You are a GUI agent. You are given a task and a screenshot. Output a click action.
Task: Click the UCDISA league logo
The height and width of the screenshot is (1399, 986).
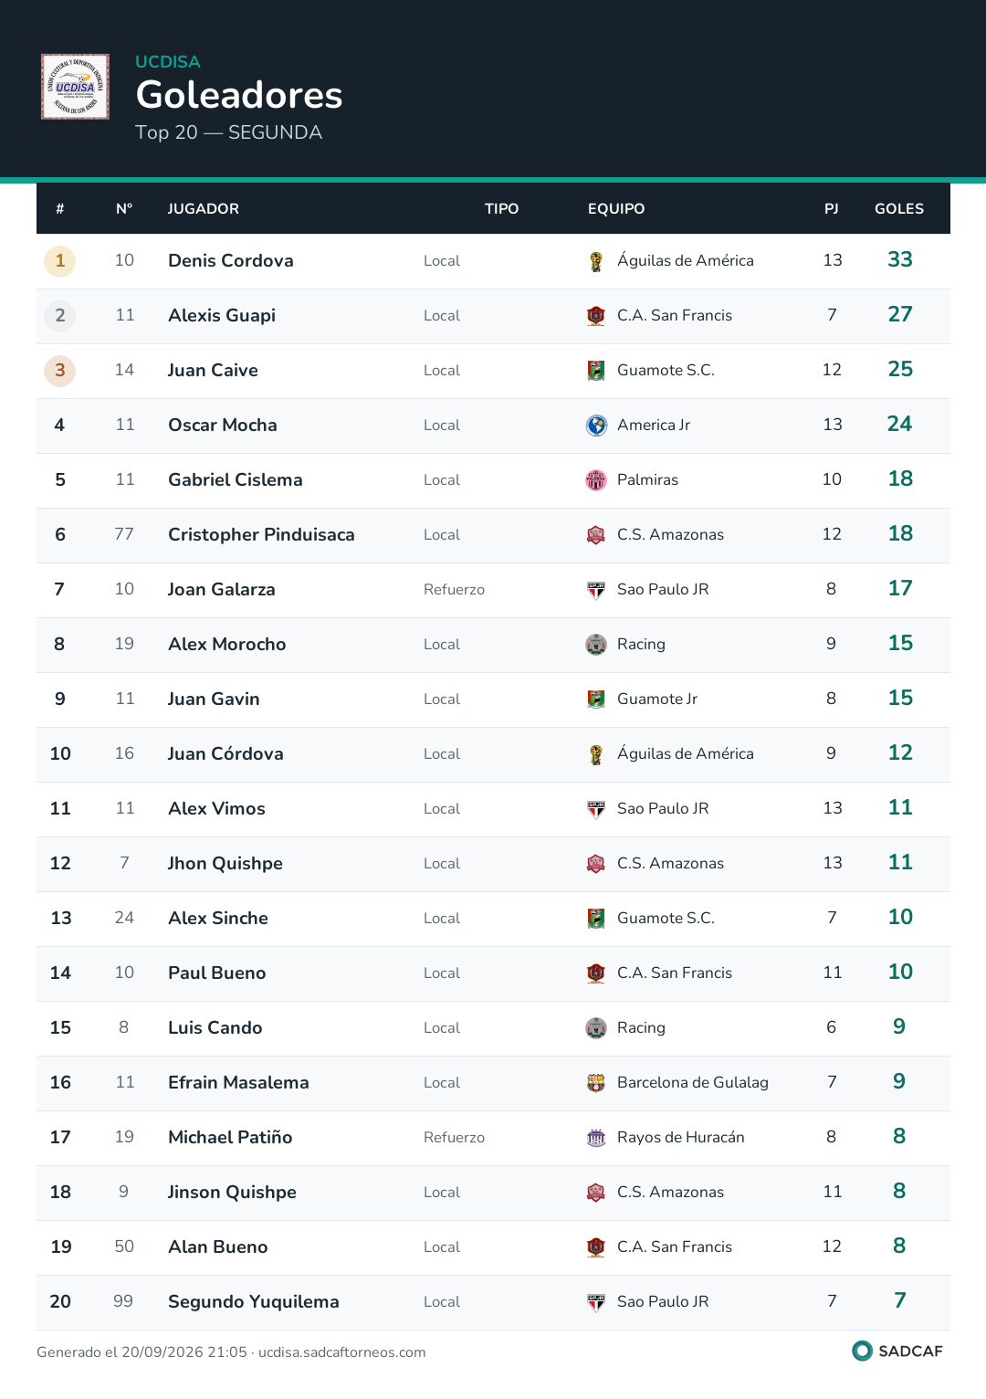pyautogui.click(x=75, y=87)
